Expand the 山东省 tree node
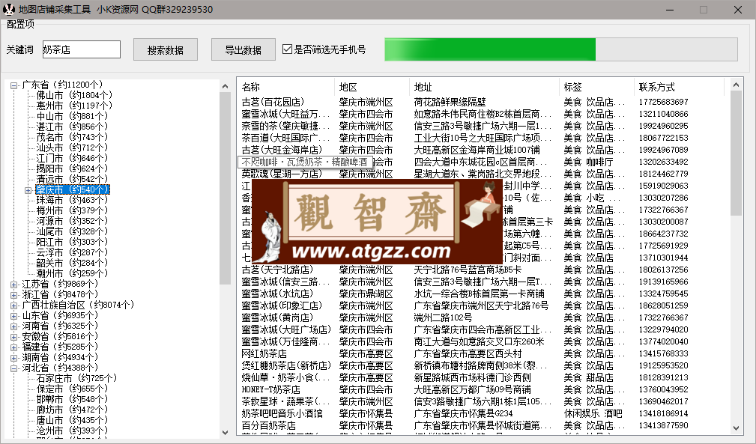This screenshot has height=444, width=756. click(14, 316)
